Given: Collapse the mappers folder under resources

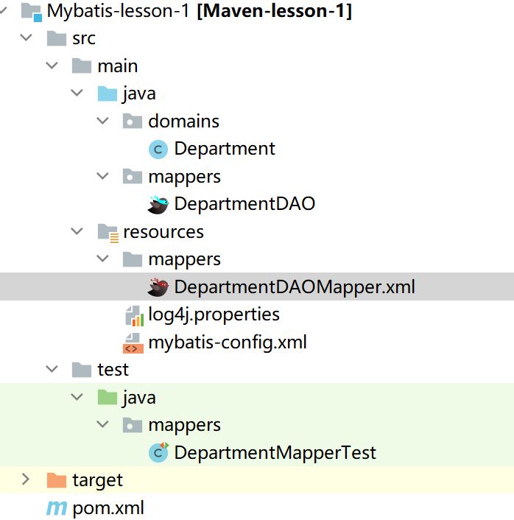Looking at the screenshot, I should coord(102,259).
